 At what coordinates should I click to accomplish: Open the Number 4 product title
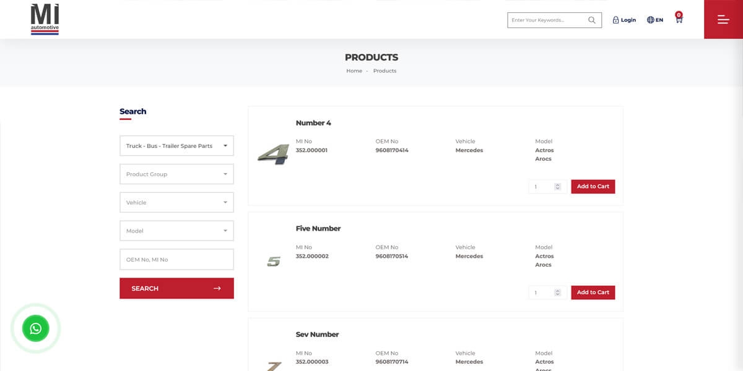(313, 123)
